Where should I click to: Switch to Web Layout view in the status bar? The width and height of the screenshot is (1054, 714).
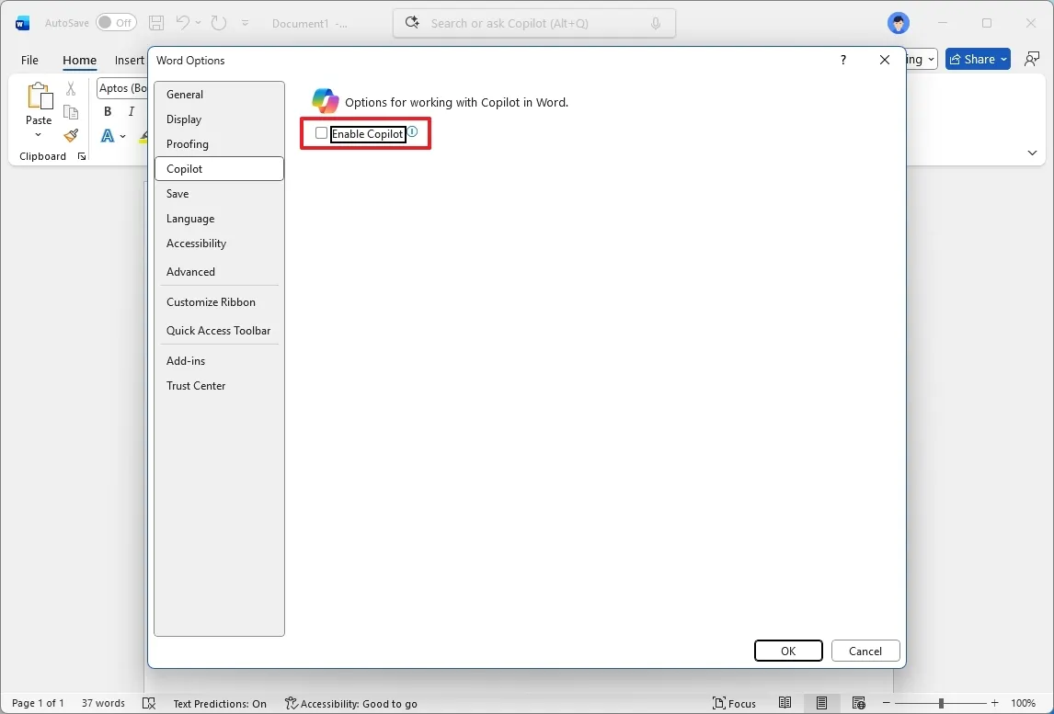[858, 703]
